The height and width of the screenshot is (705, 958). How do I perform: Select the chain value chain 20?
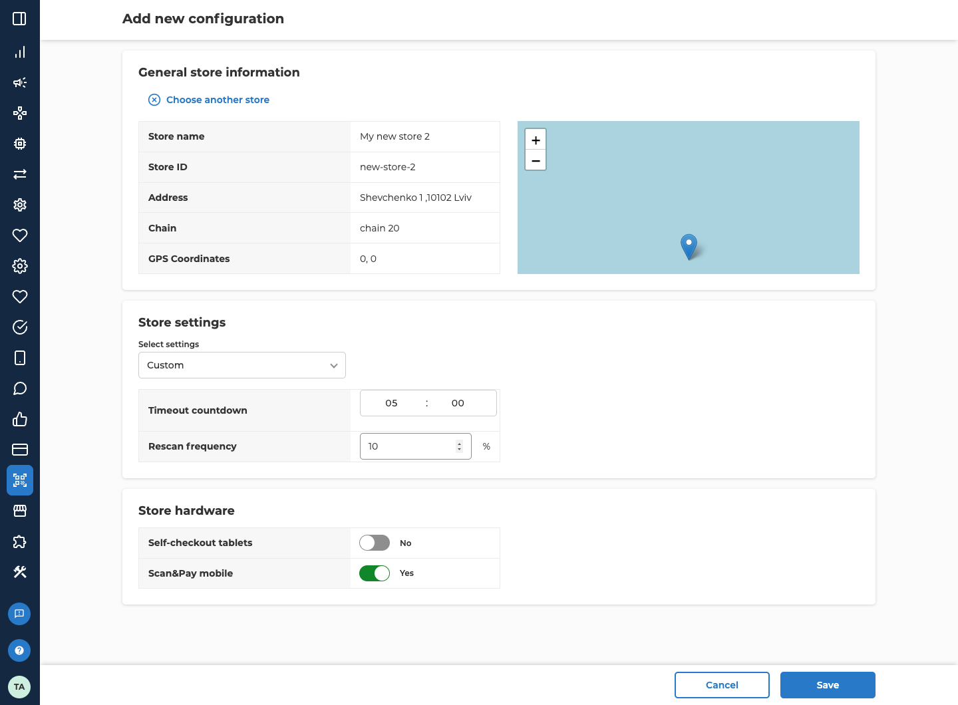(x=380, y=228)
